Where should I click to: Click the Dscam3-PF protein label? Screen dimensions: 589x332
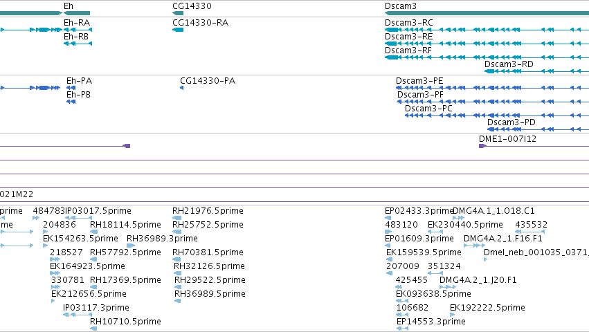[420, 95]
